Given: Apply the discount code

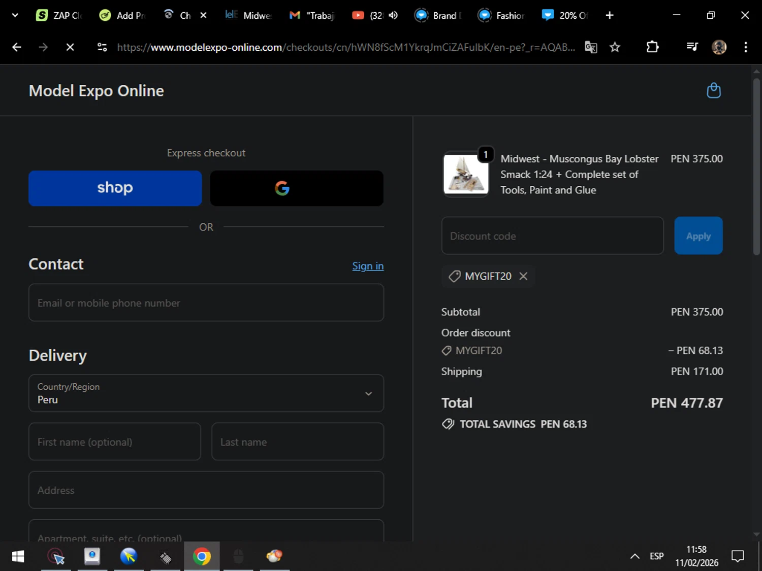Looking at the screenshot, I should pos(698,236).
